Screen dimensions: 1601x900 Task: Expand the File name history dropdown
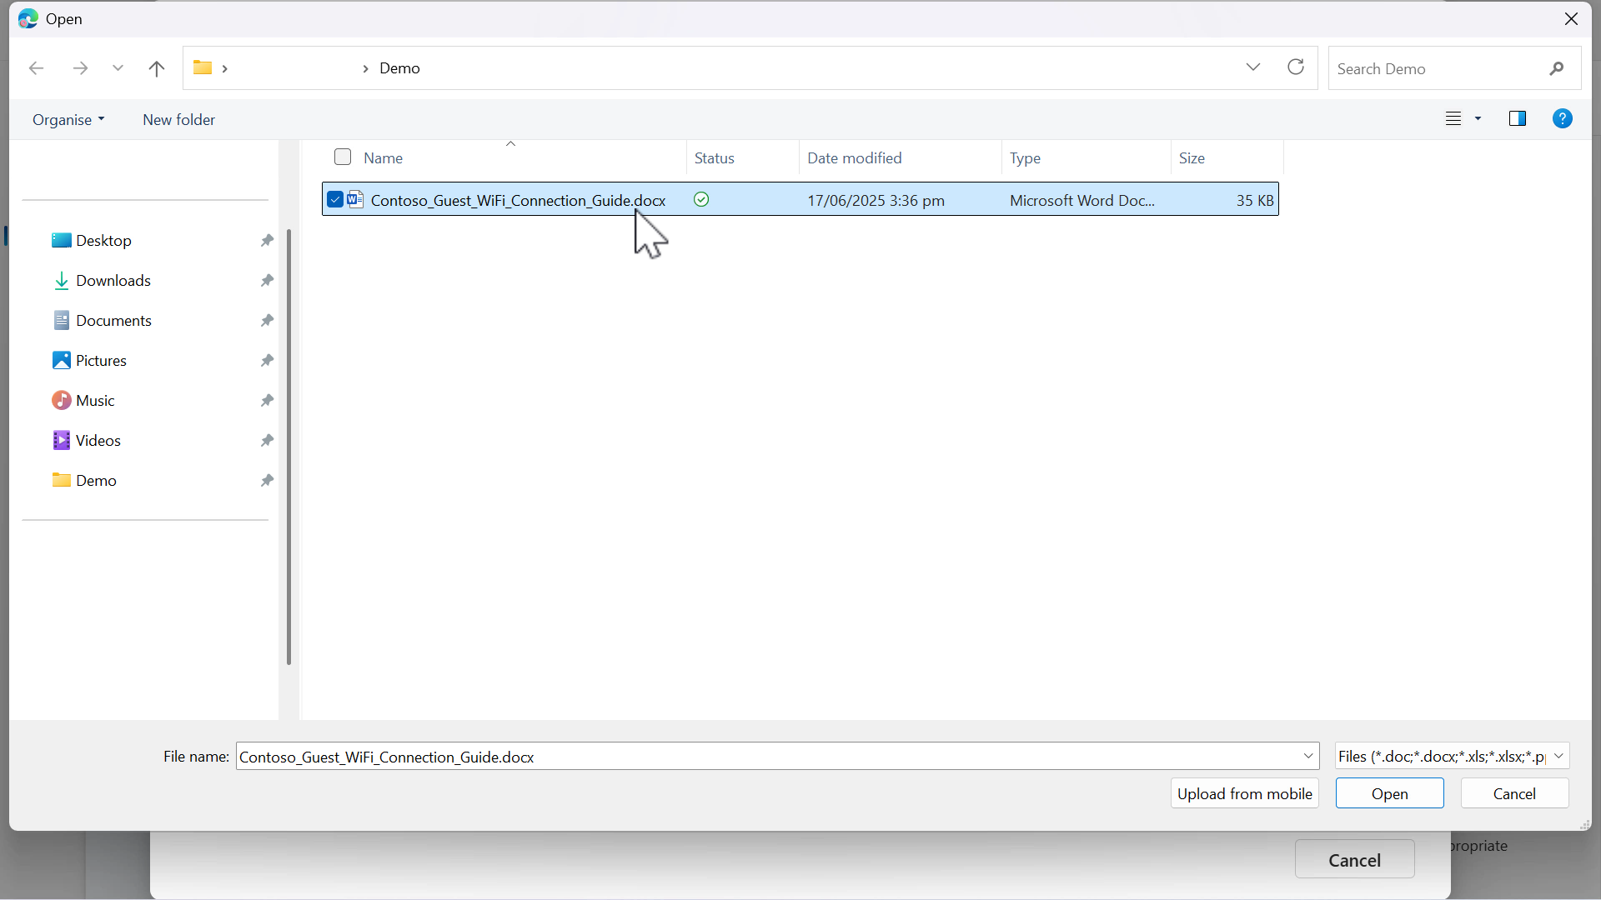(1308, 757)
